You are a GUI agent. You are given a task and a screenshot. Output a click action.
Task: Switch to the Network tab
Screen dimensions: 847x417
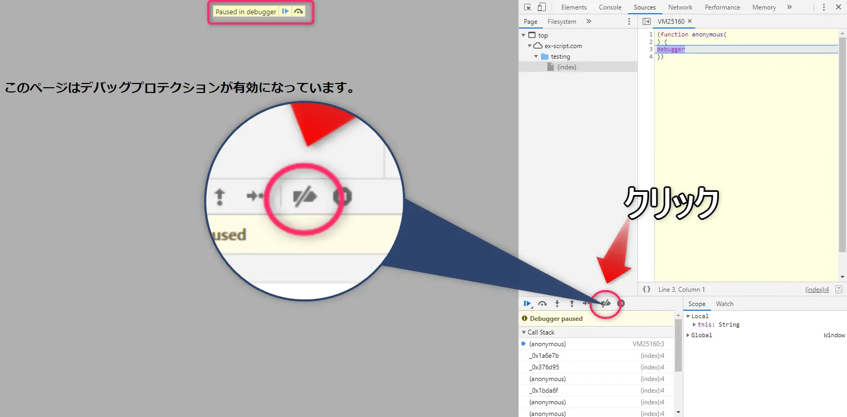[680, 7]
